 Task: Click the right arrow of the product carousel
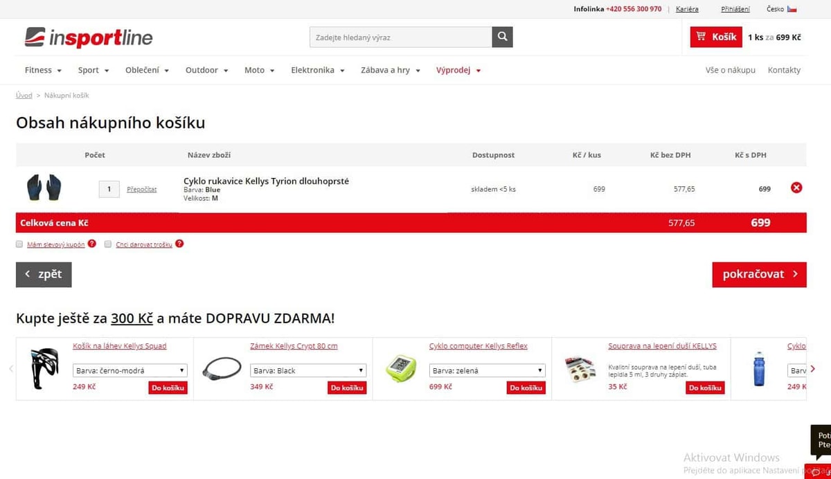click(x=813, y=369)
